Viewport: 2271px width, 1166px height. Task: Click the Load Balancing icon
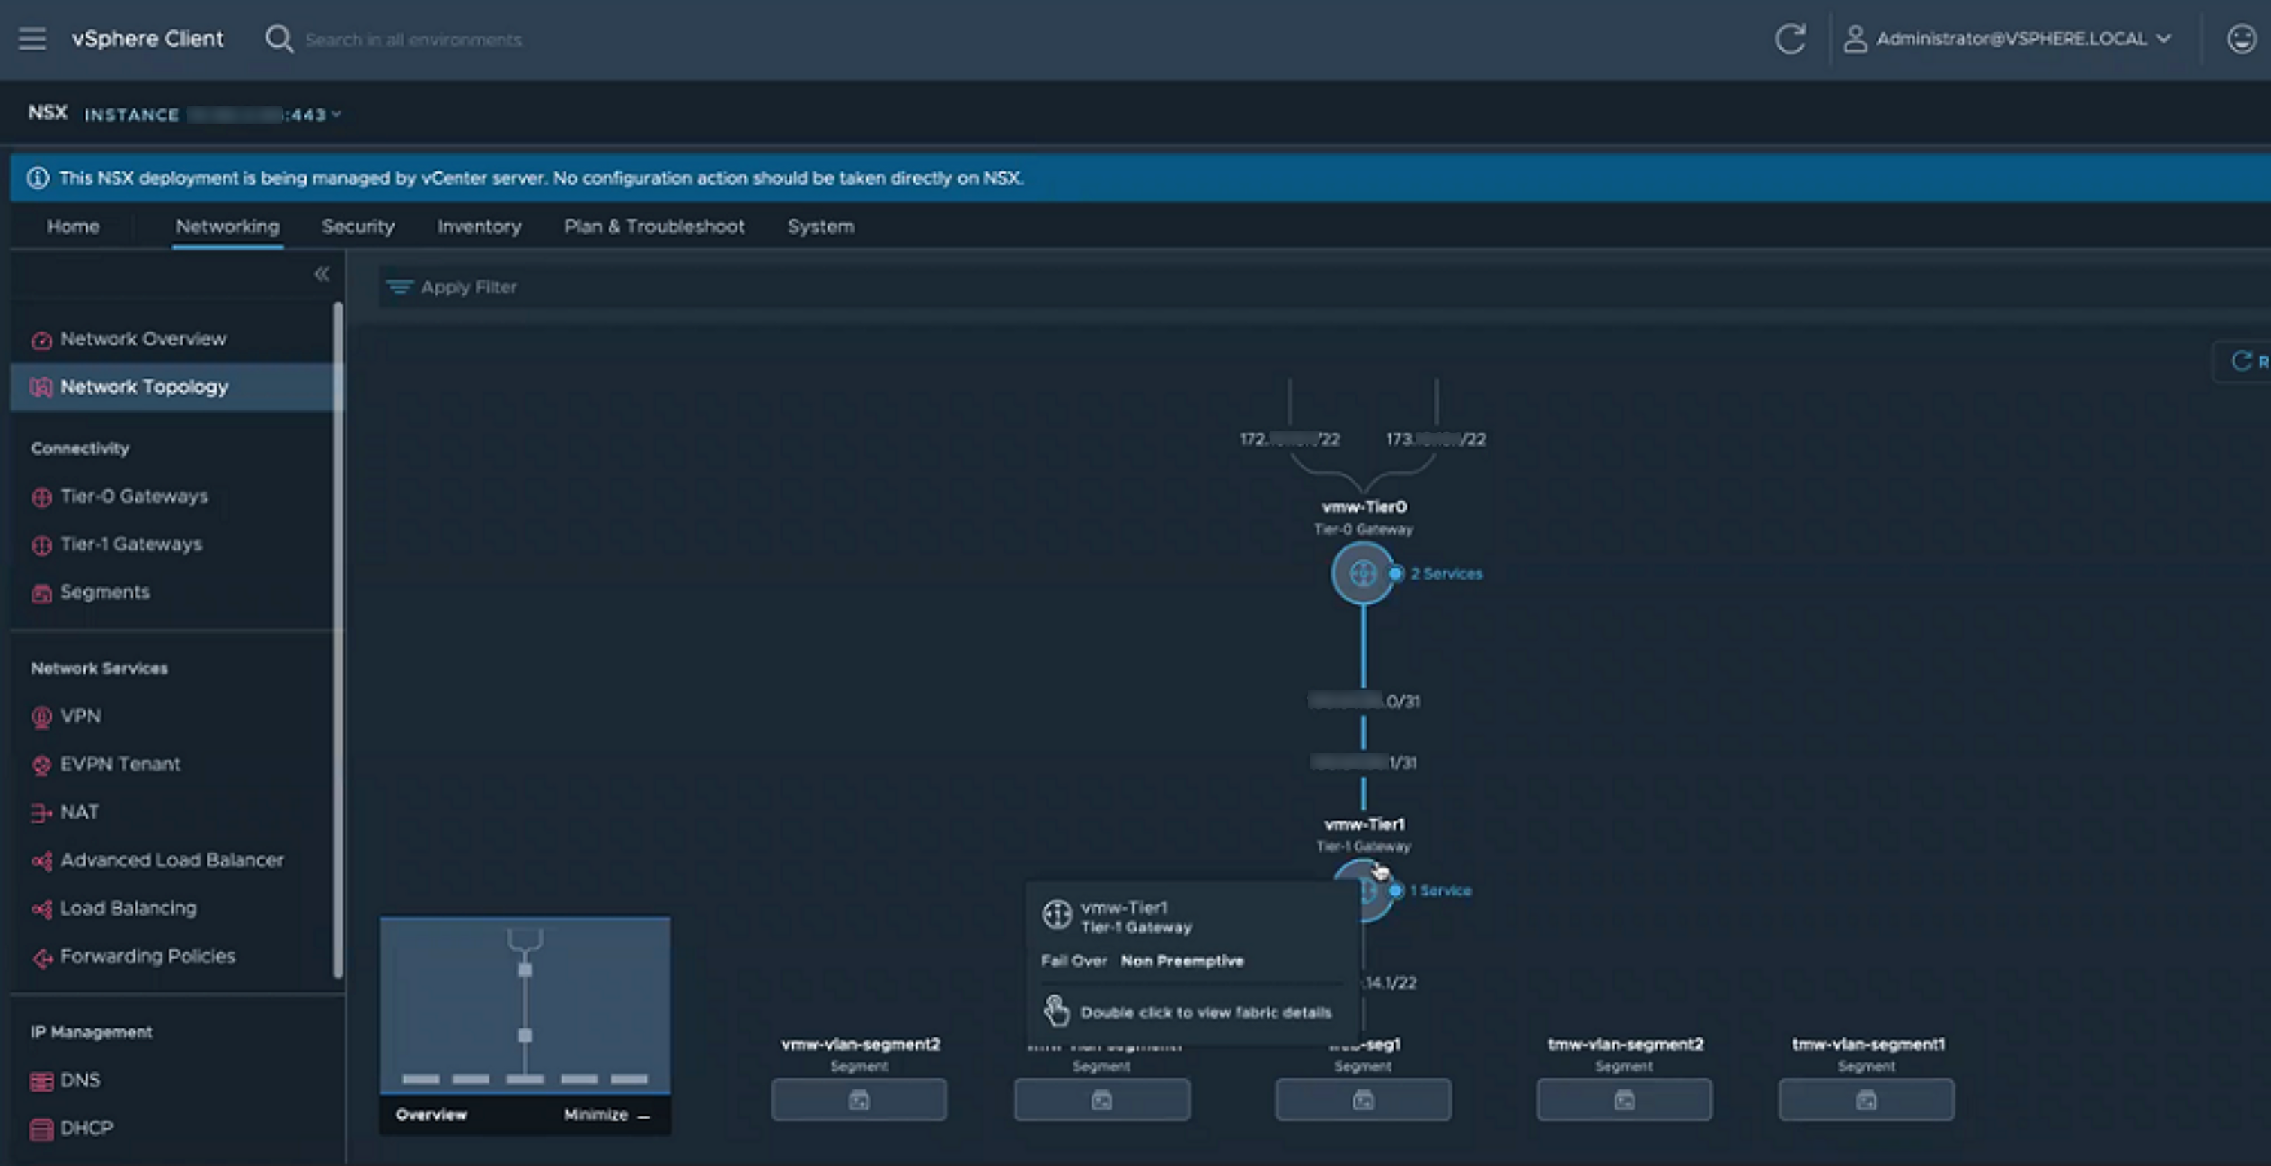pos(41,909)
